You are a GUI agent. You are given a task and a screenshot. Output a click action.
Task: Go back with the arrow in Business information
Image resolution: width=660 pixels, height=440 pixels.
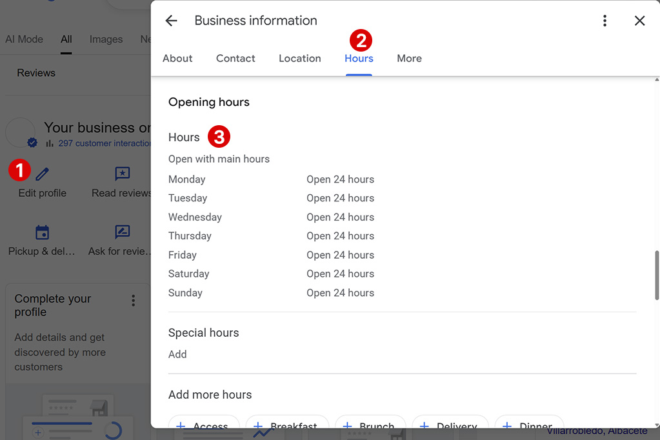click(172, 21)
